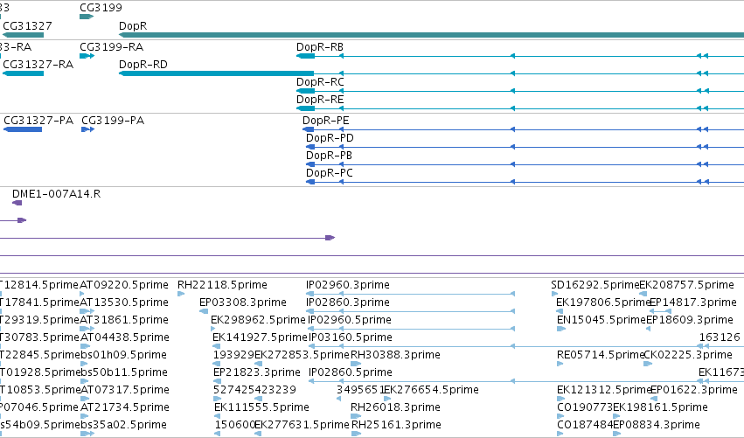The width and height of the screenshot is (744, 438).
Task: Select transcript label CG3199-RA
Action: (112, 47)
